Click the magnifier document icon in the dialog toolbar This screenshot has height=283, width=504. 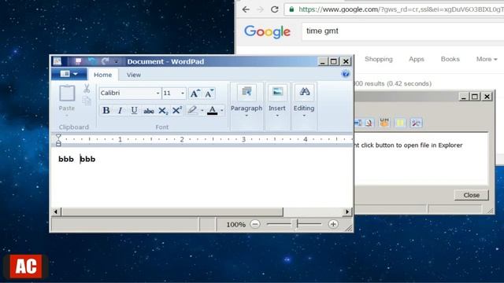[369, 123]
